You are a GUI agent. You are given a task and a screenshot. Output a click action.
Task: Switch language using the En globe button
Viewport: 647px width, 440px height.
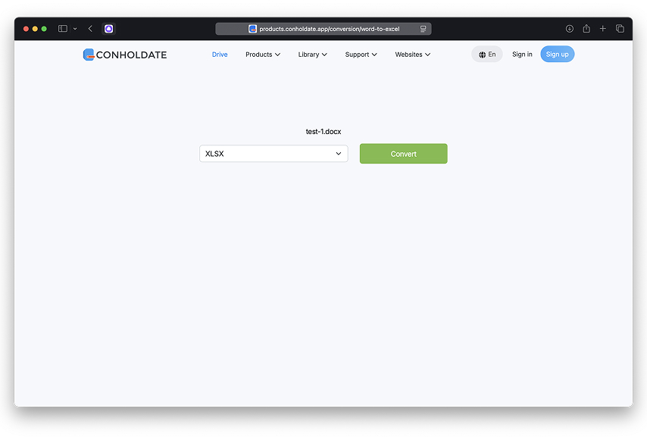point(487,55)
